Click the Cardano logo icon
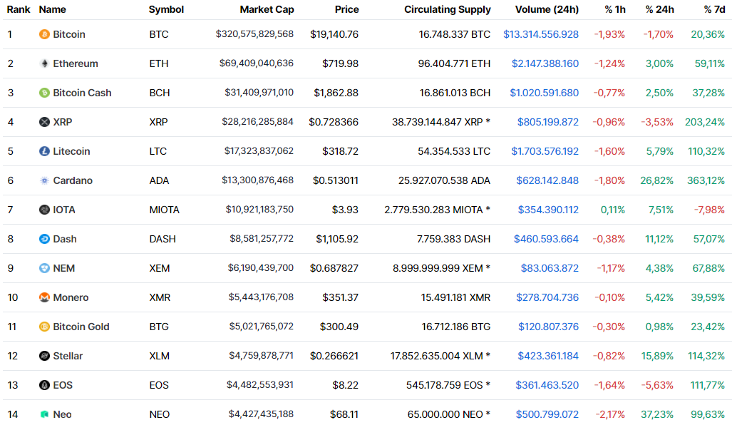This screenshot has height=425, width=732. tap(44, 180)
